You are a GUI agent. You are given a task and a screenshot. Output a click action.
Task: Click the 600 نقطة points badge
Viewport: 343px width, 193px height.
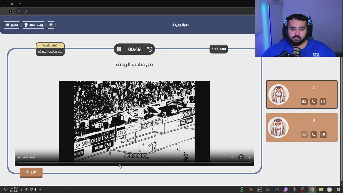click(x=219, y=49)
